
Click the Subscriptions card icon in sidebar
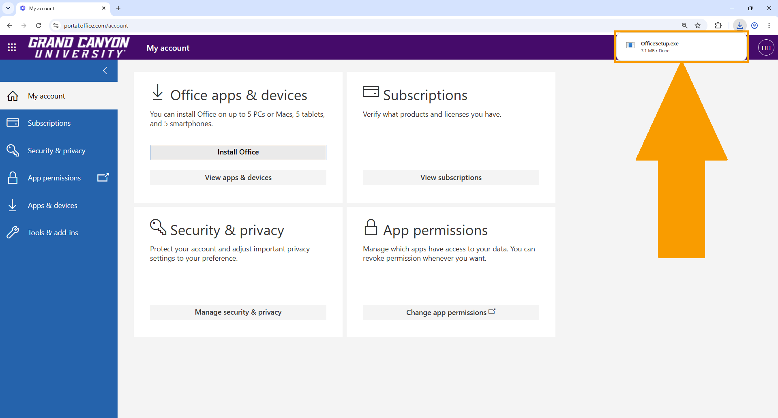[13, 122]
